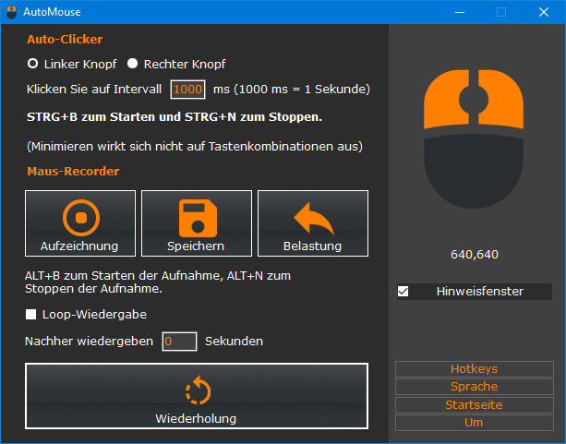Open the Startseite homepage link
Image resolution: width=566 pixels, height=444 pixels.
click(474, 404)
